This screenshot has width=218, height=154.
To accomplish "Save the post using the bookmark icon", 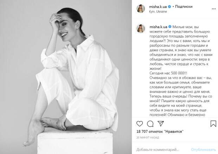I will tap(213, 123).
